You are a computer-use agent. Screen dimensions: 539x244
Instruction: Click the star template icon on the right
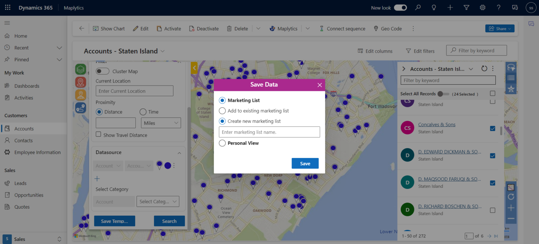pyautogui.click(x=511, y=89)
